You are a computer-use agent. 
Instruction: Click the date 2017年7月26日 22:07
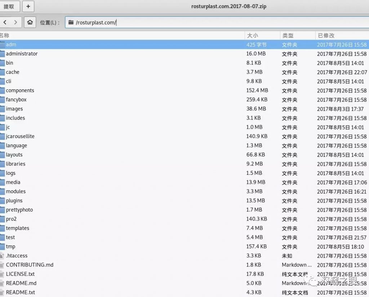pyautogui.click(x=342, y=72)
